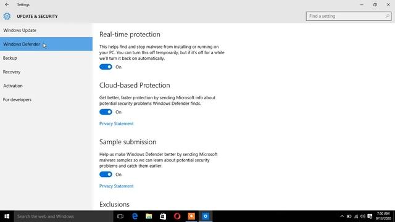Open Privacy Statement under Sample submission

click(117, 186)
